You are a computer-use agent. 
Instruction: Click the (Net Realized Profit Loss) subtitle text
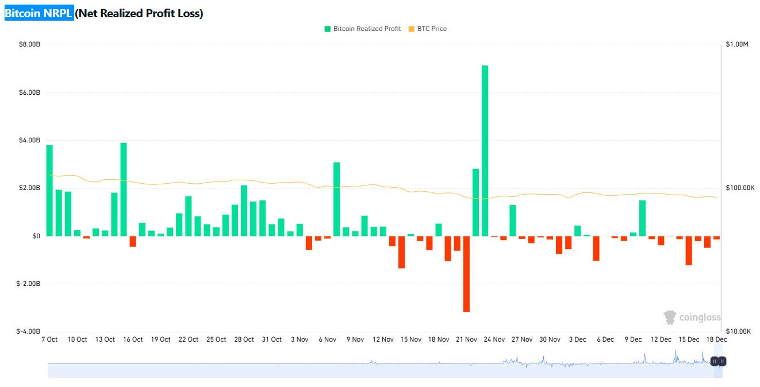pyautogui.click(x=139, y=13)
